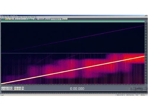Click the green display range bar
148x111 pixels.
pos(73,21)
